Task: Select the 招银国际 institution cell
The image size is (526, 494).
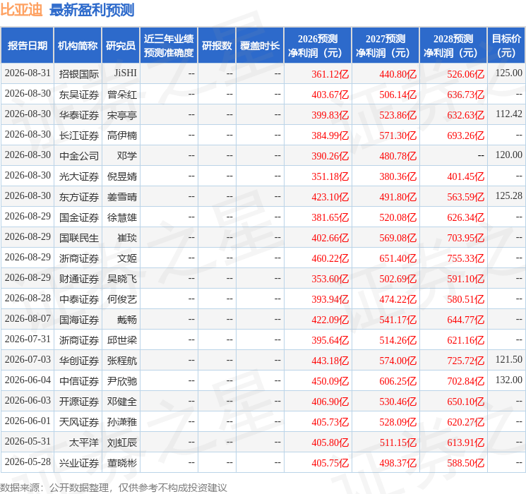Action: click(79, 73)
